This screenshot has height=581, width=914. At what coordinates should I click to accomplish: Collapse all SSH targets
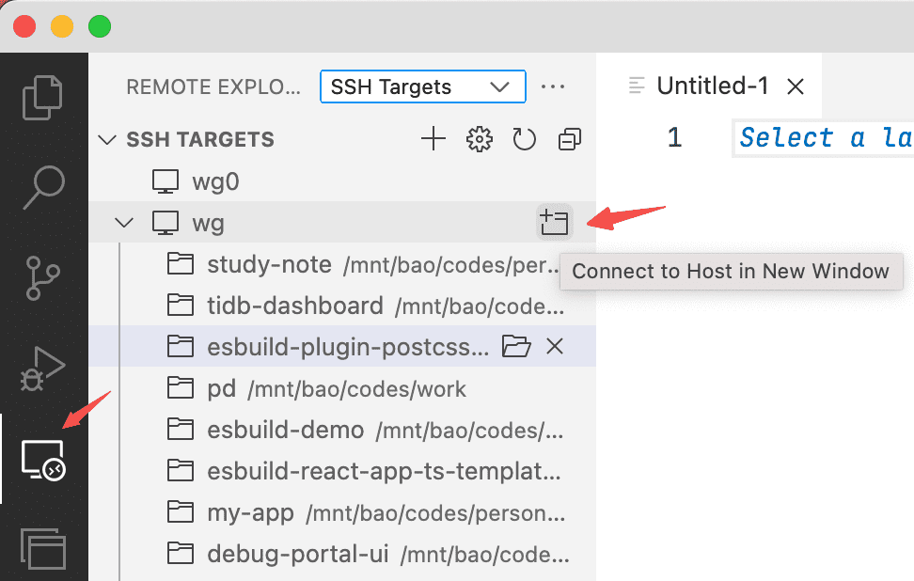[x=569, y=140]
